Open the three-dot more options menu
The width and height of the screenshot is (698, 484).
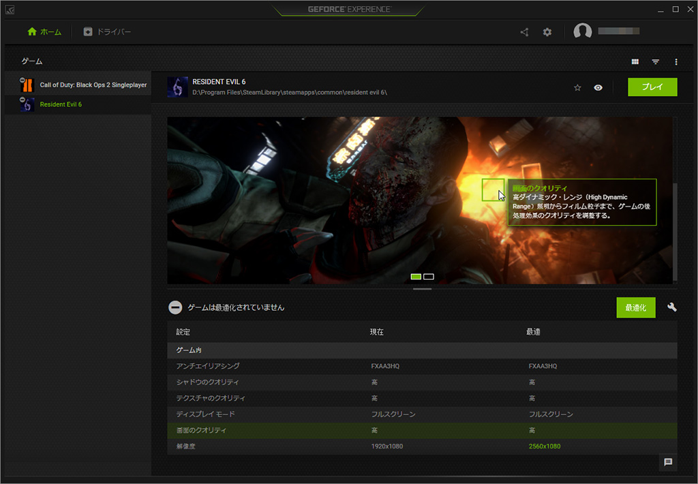(676, 62)
